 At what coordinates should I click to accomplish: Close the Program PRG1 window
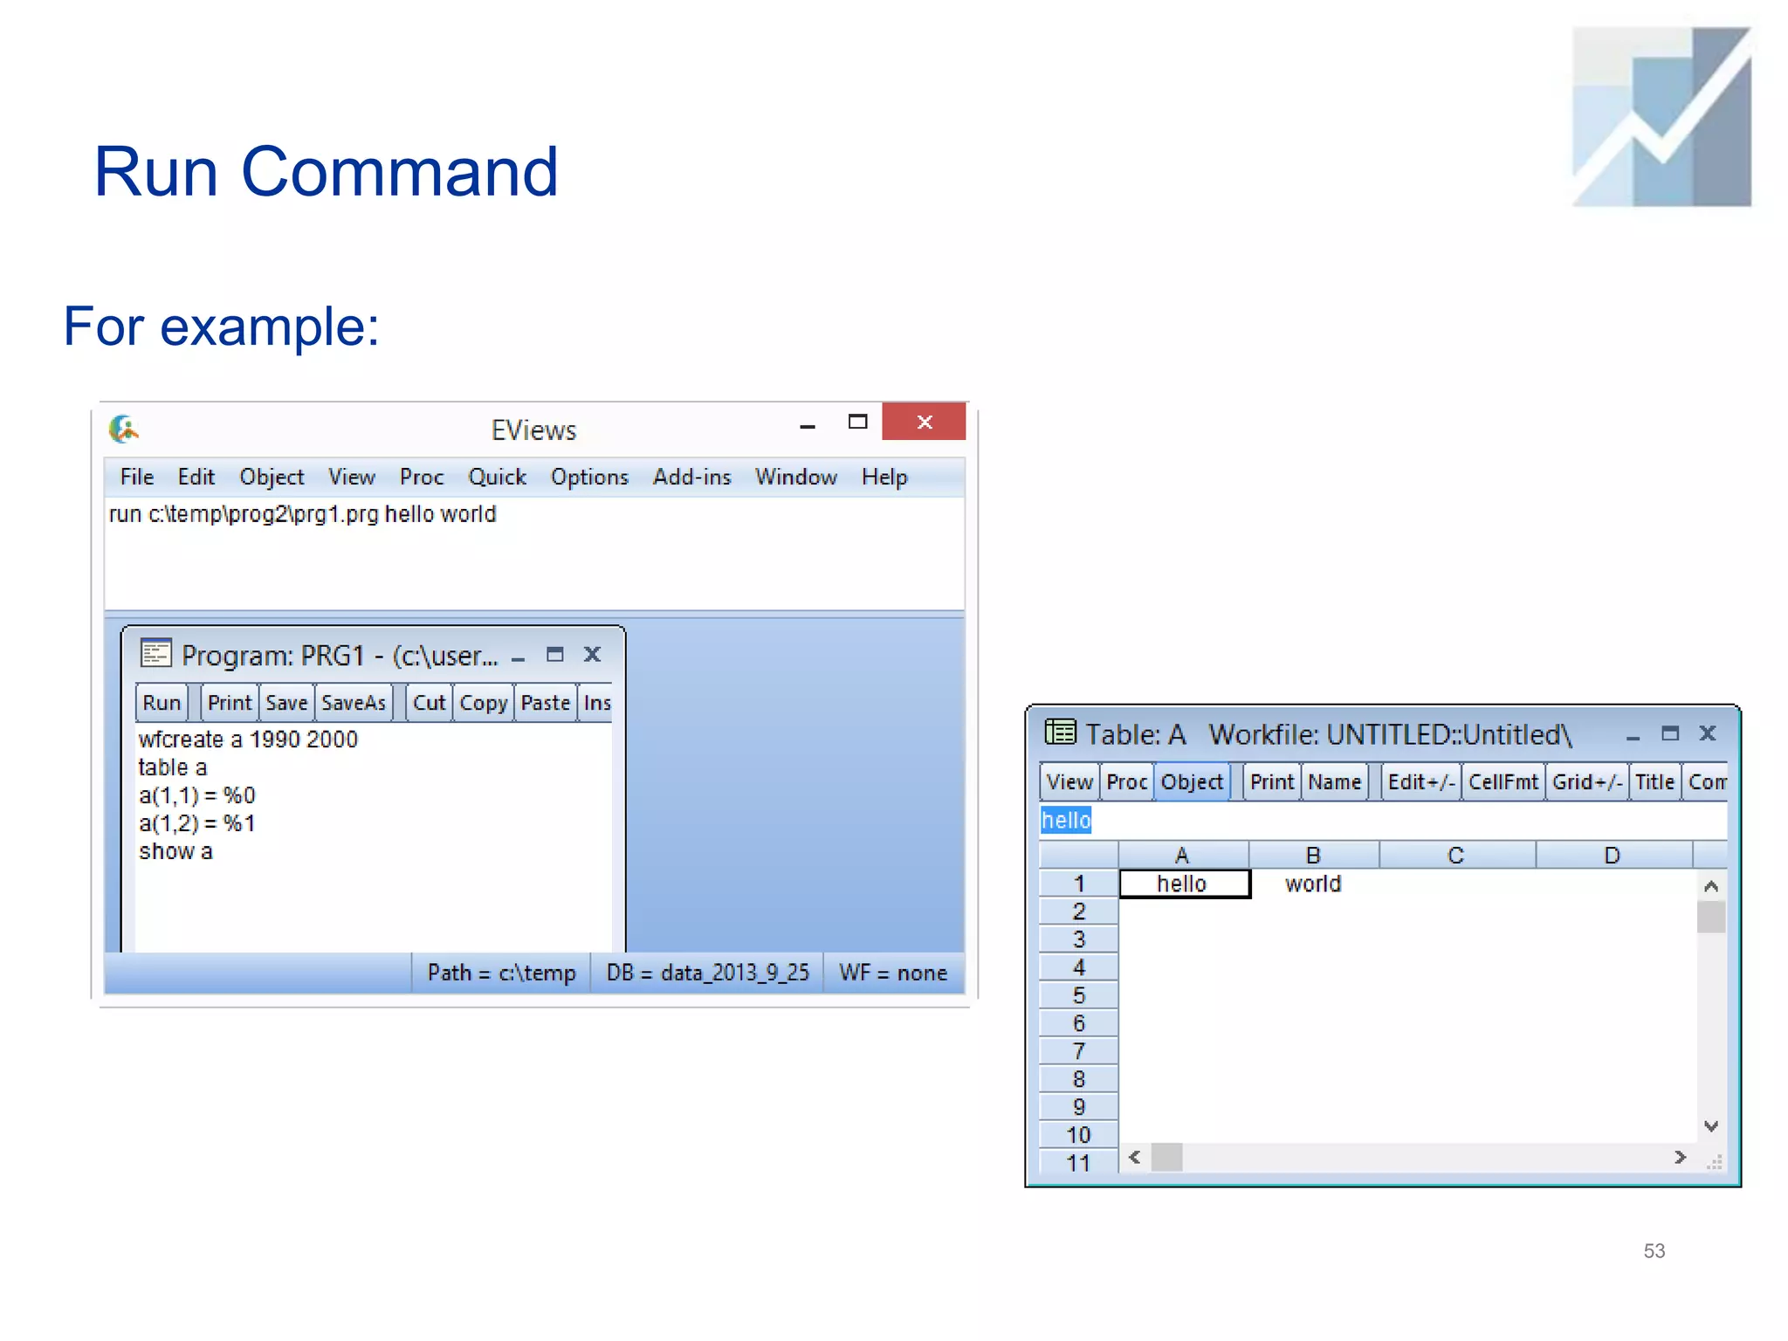pos(593,654)
